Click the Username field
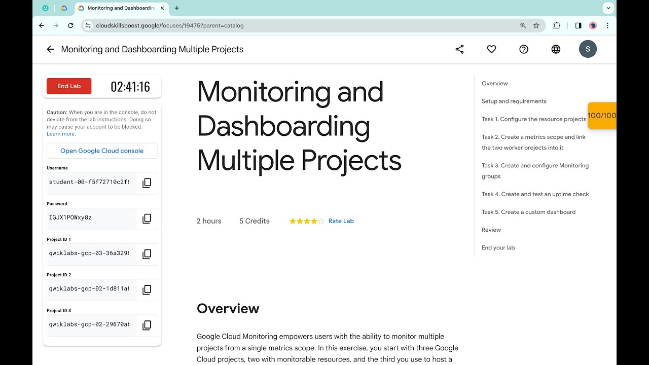649x365 pixels. (x=91, y=183)
